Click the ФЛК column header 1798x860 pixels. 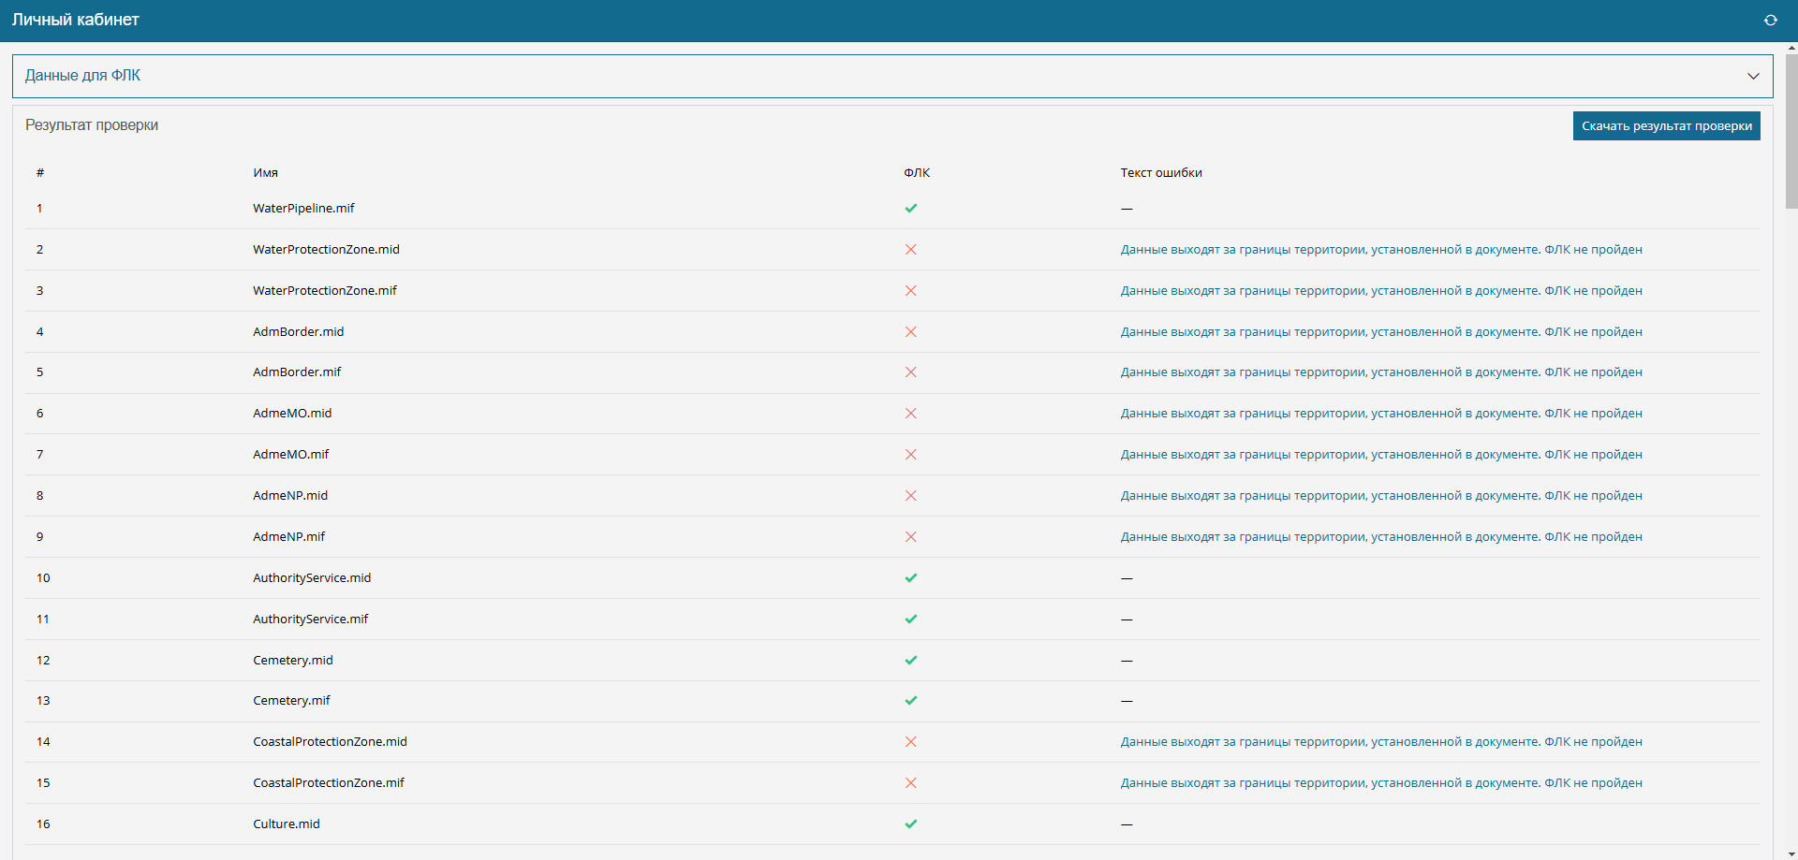916,173
